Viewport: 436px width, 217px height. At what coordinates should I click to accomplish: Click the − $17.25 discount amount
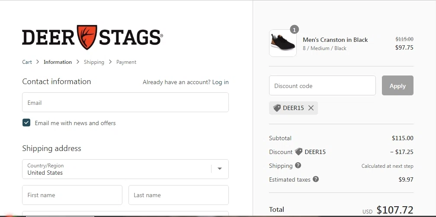pyautogui.click(x=401, y=152)
